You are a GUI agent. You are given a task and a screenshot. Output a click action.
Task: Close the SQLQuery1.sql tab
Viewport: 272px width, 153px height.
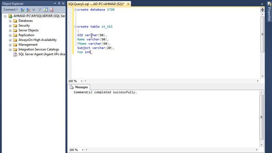coord(128,4)
